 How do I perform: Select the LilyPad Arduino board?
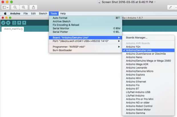pos(148,96)
